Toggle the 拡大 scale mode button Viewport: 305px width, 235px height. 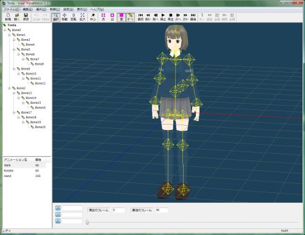tap(82, 17)
